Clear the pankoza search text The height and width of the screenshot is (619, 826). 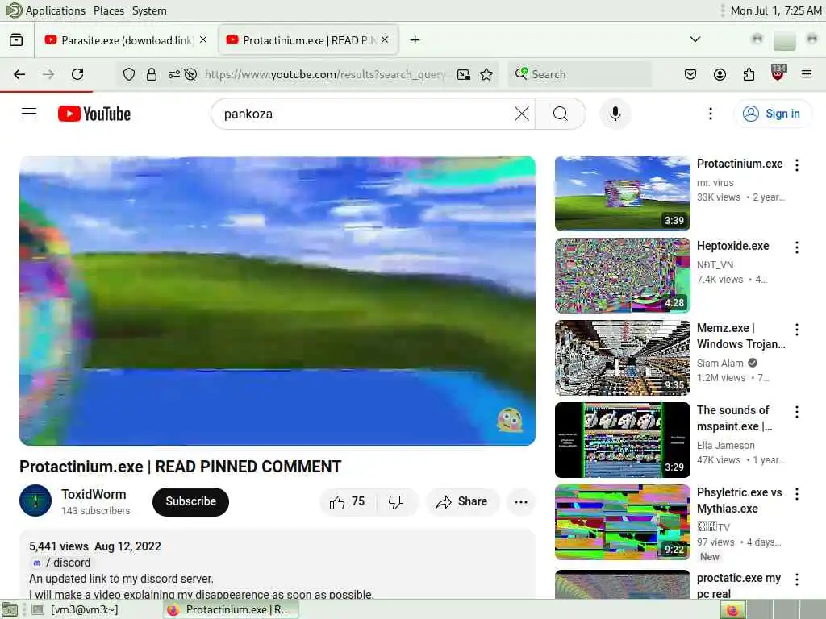(x=522, y=114)
